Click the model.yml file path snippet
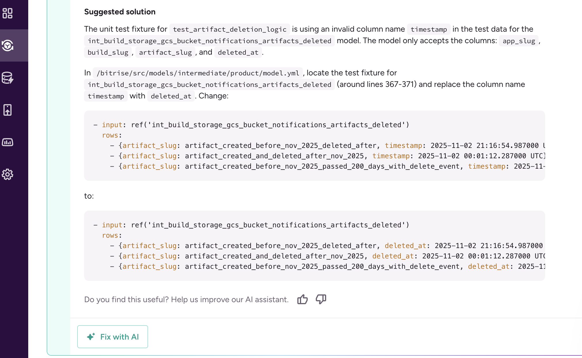The height and width of the screenshot is (358, 582). pyautogui.click(x=198, y=73)
